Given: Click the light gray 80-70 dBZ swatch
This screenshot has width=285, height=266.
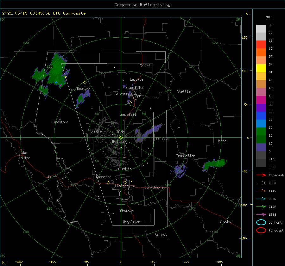Looking at the screenshot, I should point(261,29).
